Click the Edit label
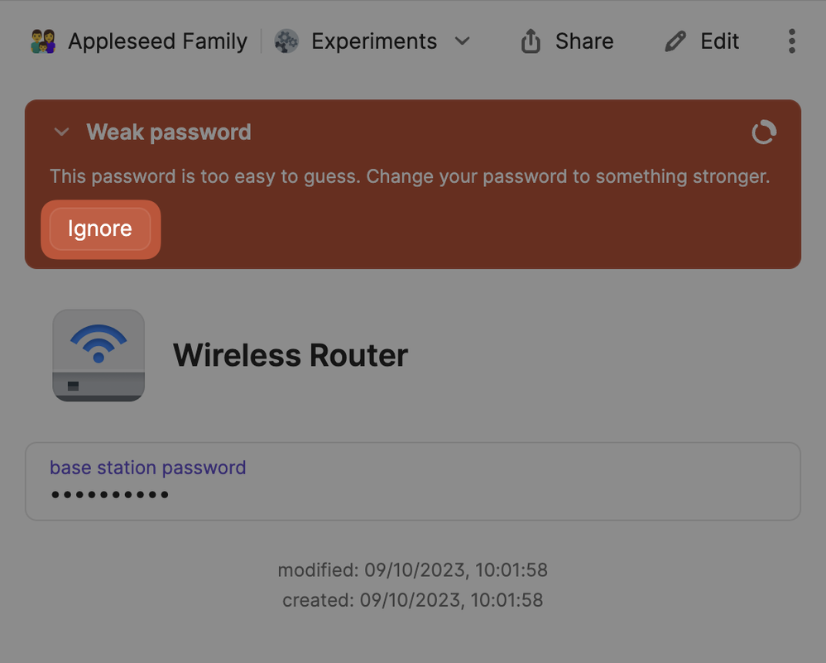The width and height of the screenshot is (826, 663). 719,41
